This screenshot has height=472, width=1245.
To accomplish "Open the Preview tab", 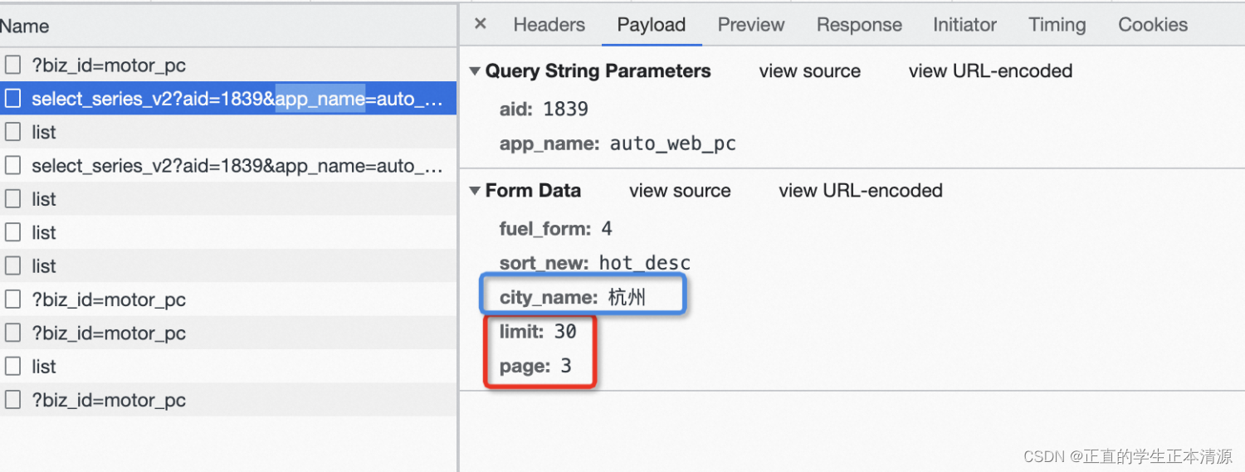I will (x=750, y=25).
